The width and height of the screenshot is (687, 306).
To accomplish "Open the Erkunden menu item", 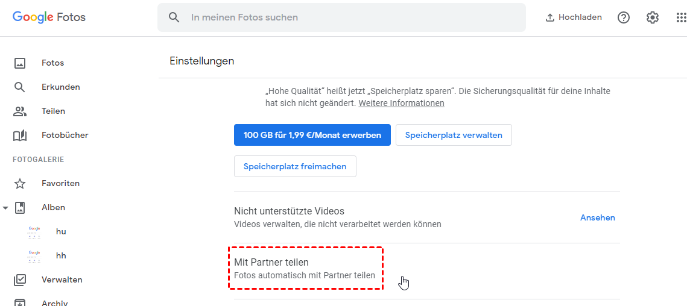I will click(60, 87).
